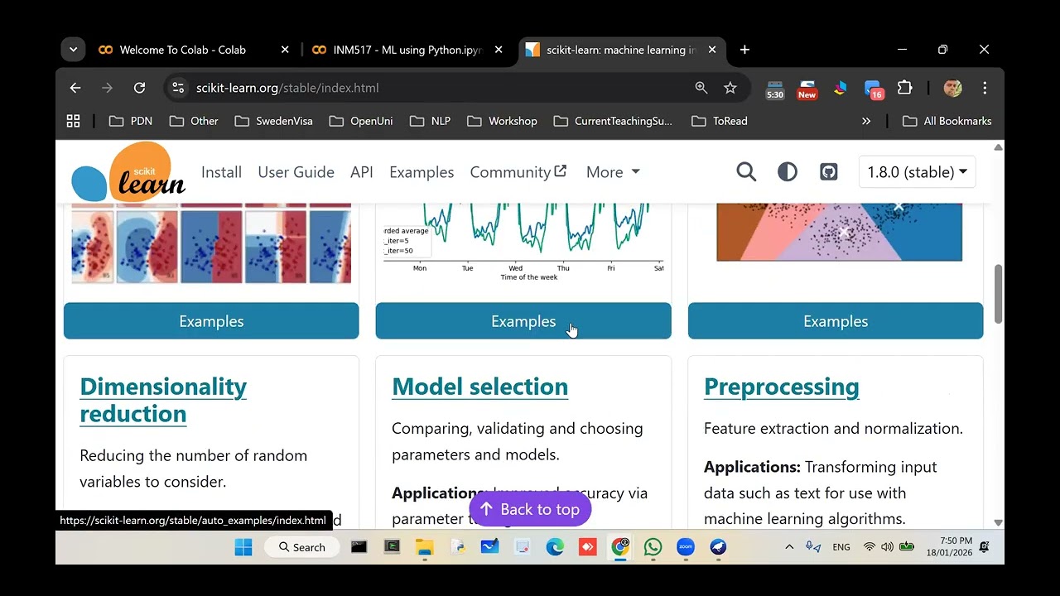Click the Back to top button

point(530,509)
